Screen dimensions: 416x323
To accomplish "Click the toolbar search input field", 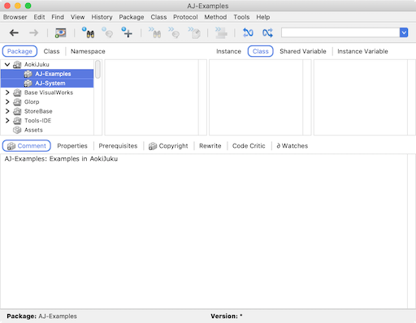I will [x=340, y=32].
